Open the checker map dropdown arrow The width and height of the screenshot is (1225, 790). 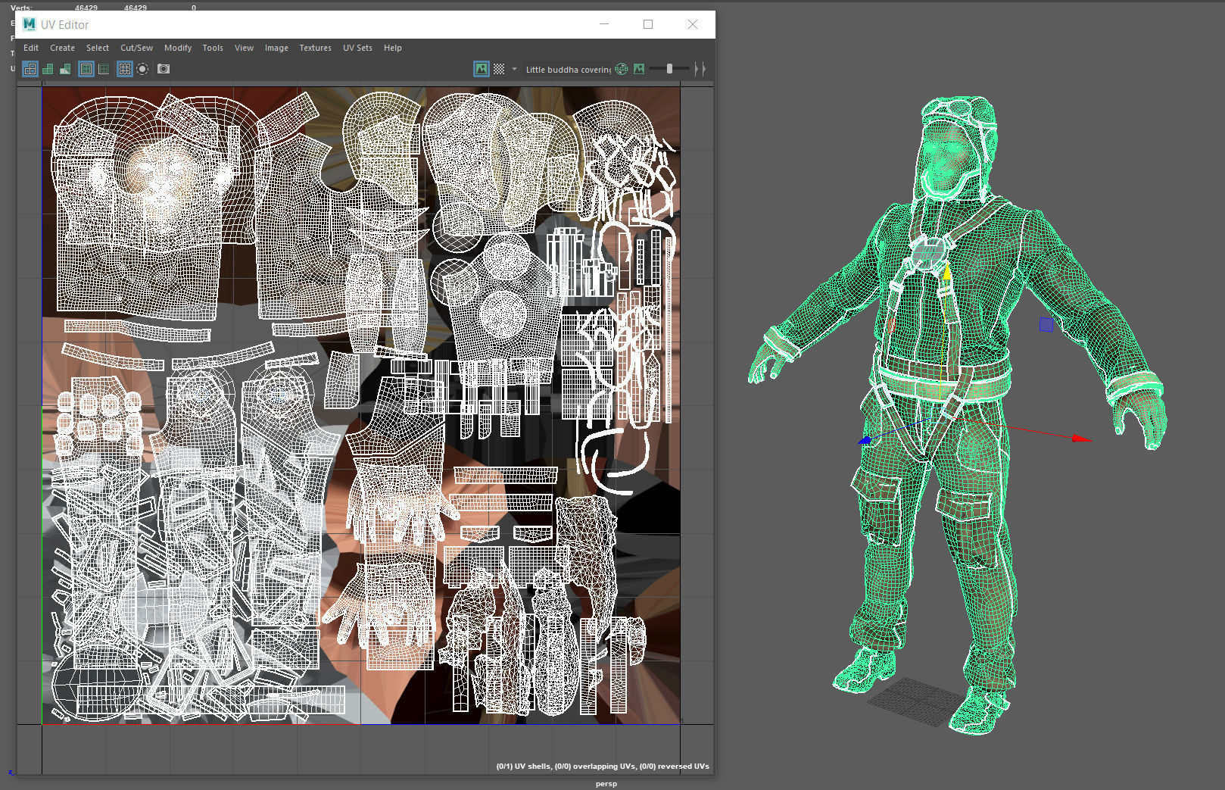point(513,69)
